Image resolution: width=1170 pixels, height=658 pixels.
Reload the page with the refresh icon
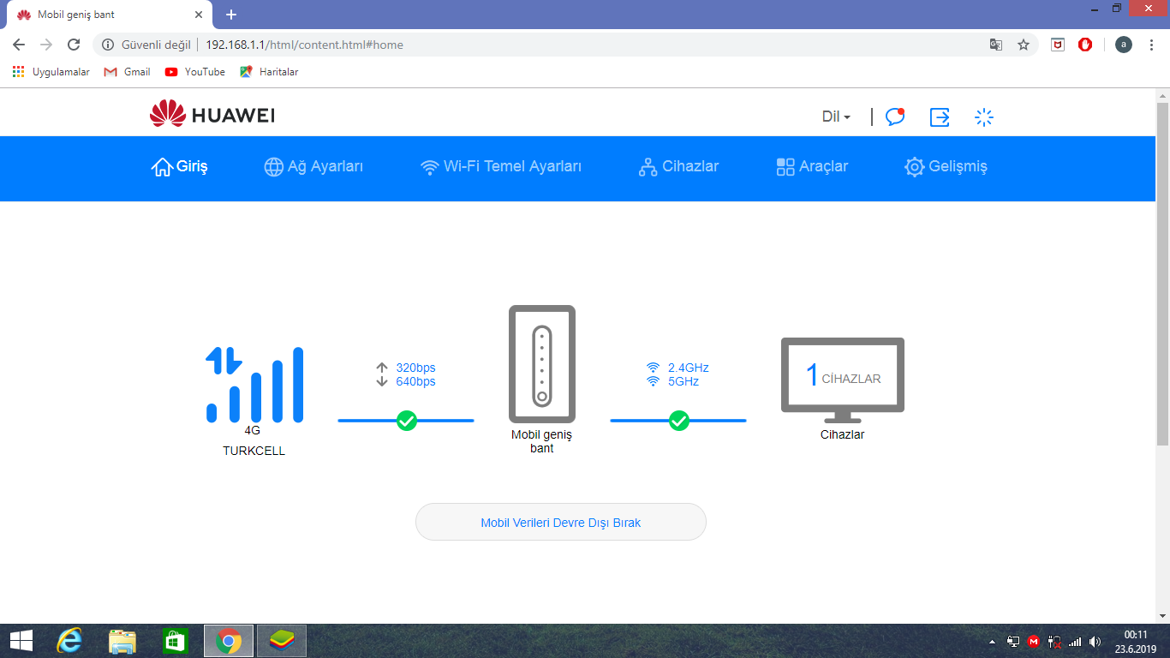click(74, 45)
